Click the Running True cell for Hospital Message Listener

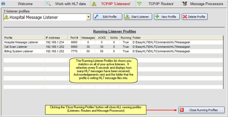(126, 42)
